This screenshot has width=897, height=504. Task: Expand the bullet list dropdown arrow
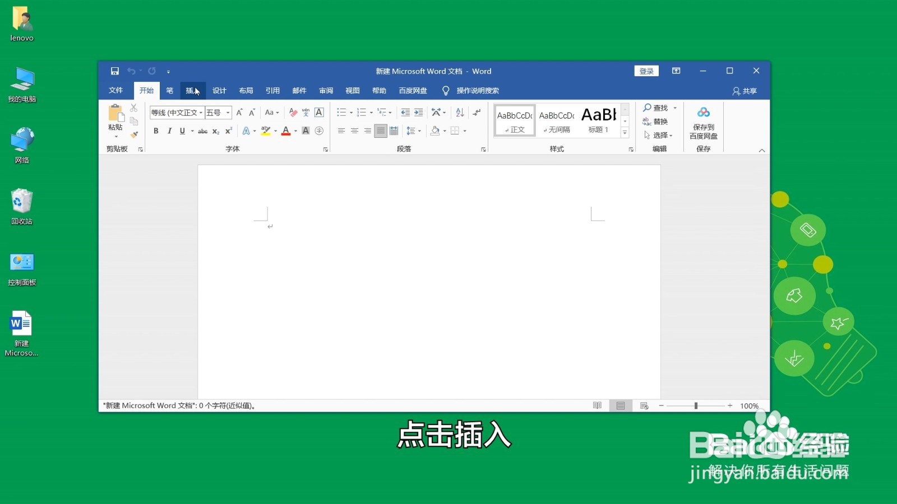(x=352, y=113)
